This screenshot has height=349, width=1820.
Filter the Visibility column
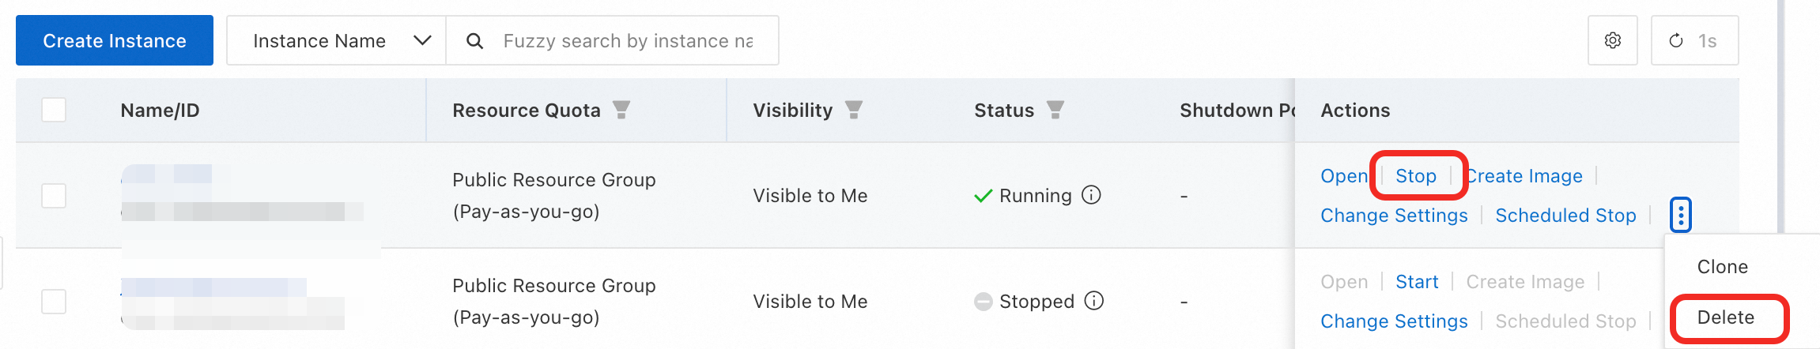point(854,110)
